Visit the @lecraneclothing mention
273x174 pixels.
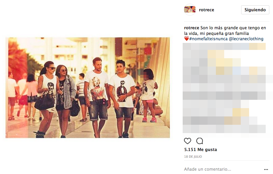click(246, 39)
